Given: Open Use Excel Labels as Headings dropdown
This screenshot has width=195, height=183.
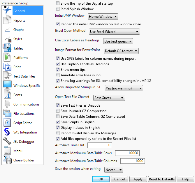Looking at the screenshot, I should click(x=118, y=41).
